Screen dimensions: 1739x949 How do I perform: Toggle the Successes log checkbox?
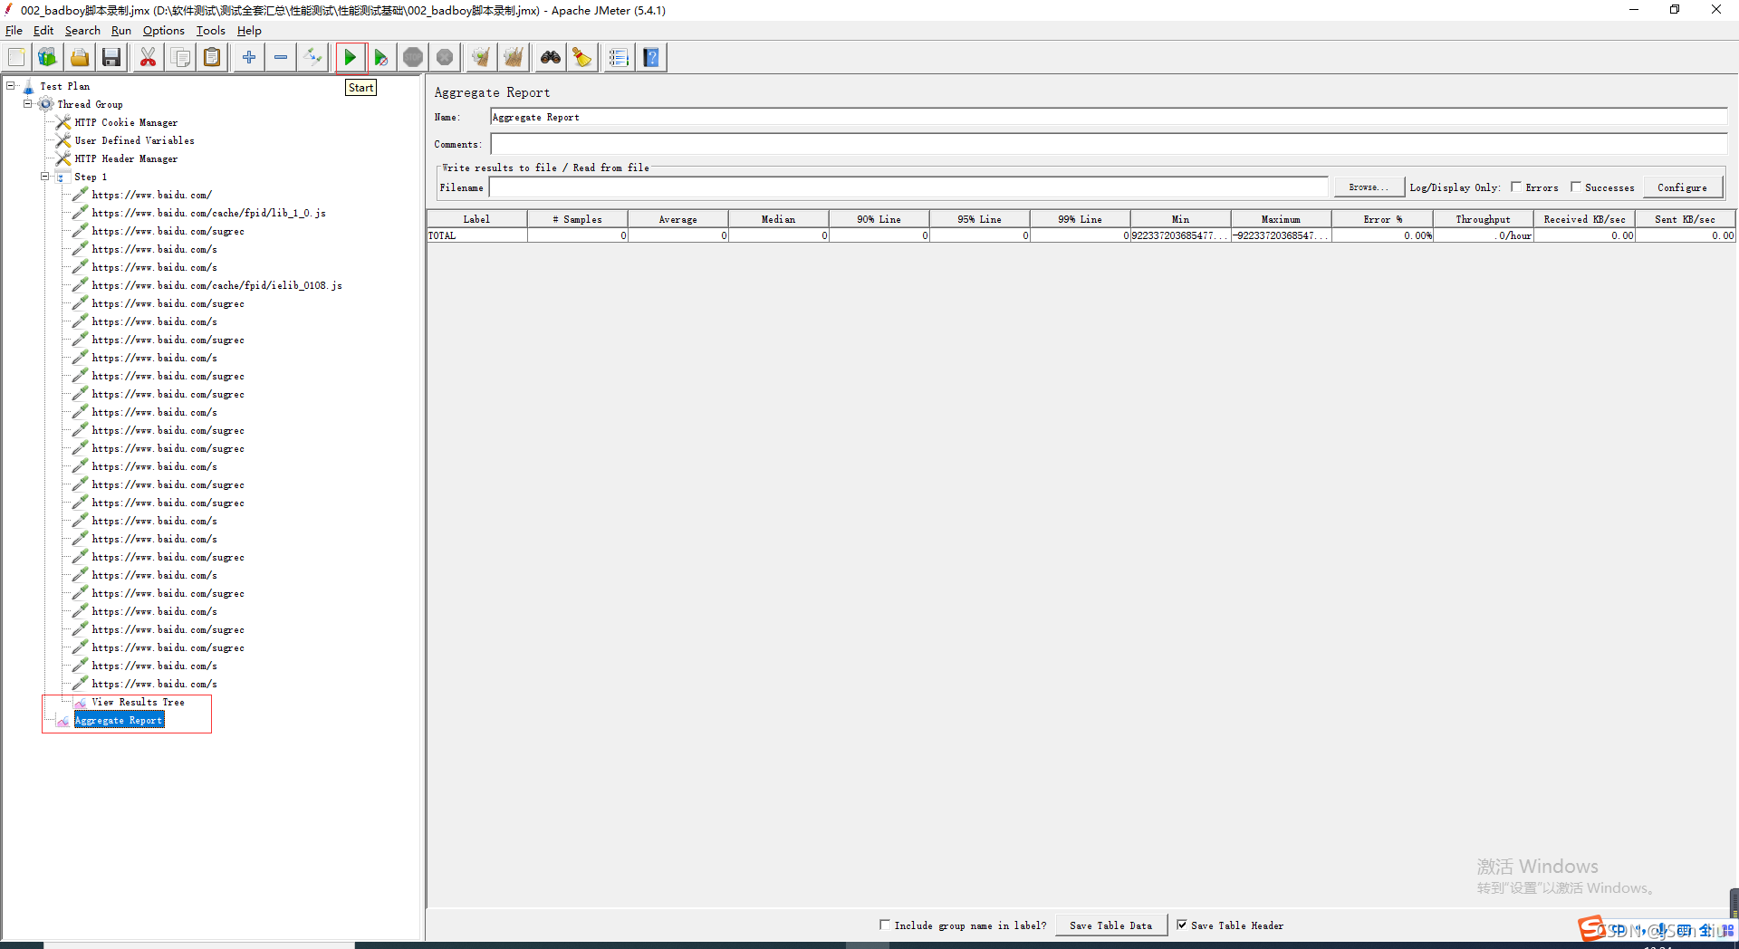(1576, 187)
